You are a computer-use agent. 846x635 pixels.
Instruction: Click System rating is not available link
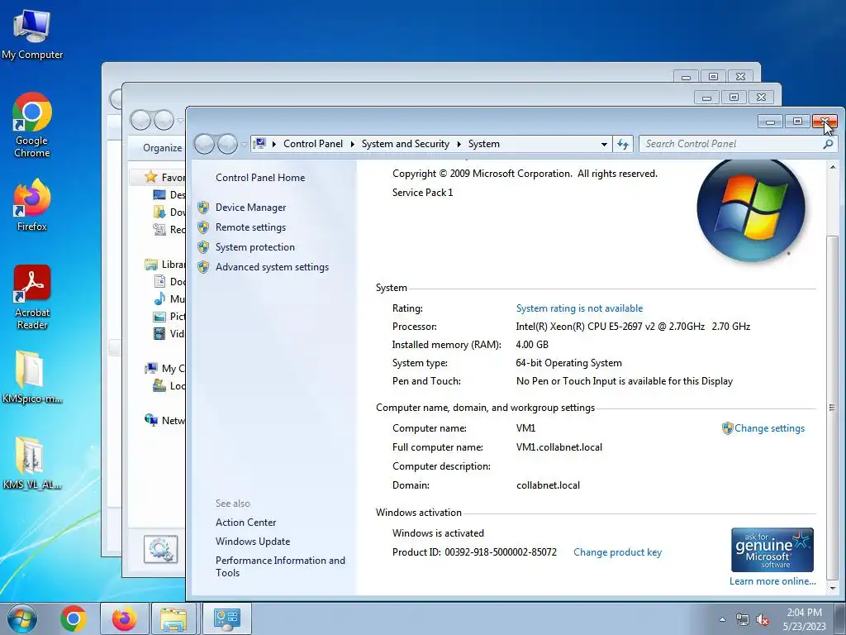(x=579, y=308)
